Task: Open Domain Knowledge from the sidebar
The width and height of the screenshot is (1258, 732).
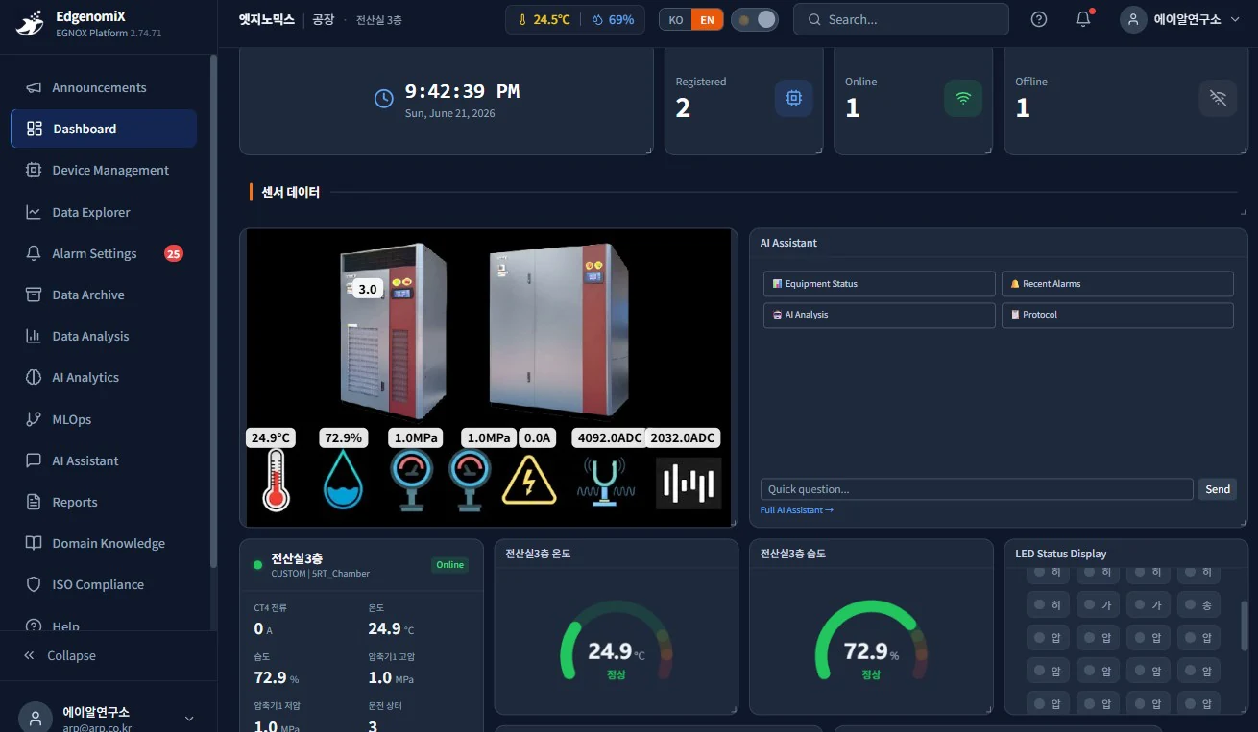Action: pos(104,543)
